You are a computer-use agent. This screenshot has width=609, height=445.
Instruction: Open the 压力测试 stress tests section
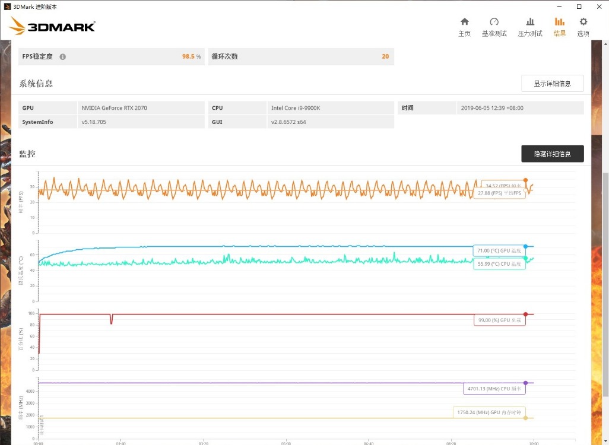coord(530,27)
